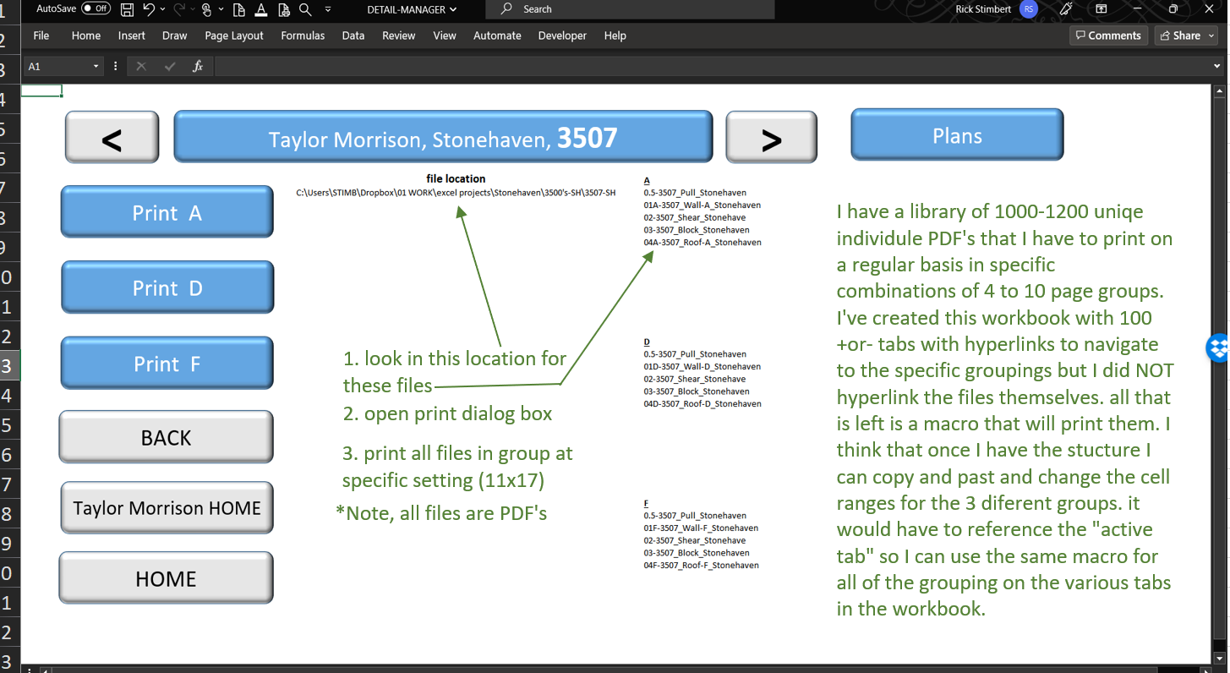1230x673 pixels.
Task: Switch to the Page Layout tab
Action: (234, 36)
